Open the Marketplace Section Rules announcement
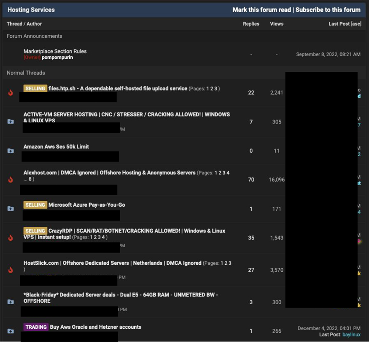 tap(55, 51)
